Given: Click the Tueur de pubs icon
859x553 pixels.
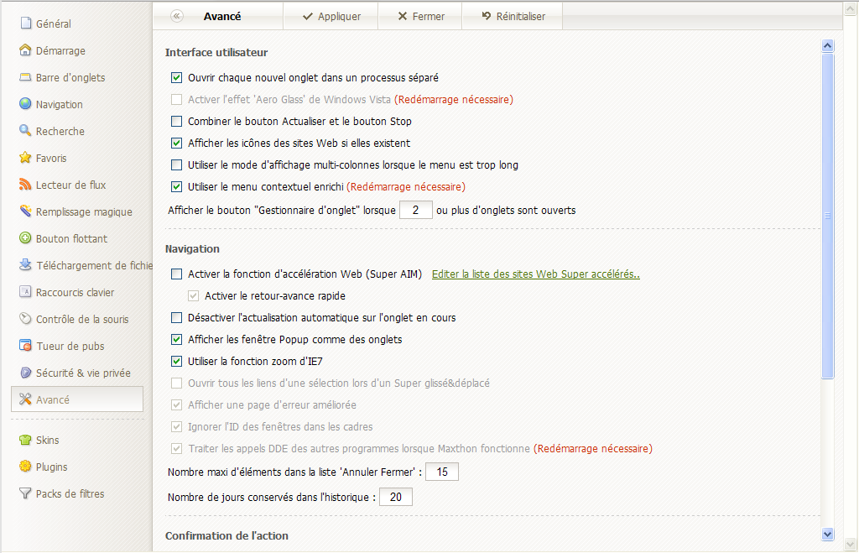Looking at the screenshot, I should click(x=25, y=345).
